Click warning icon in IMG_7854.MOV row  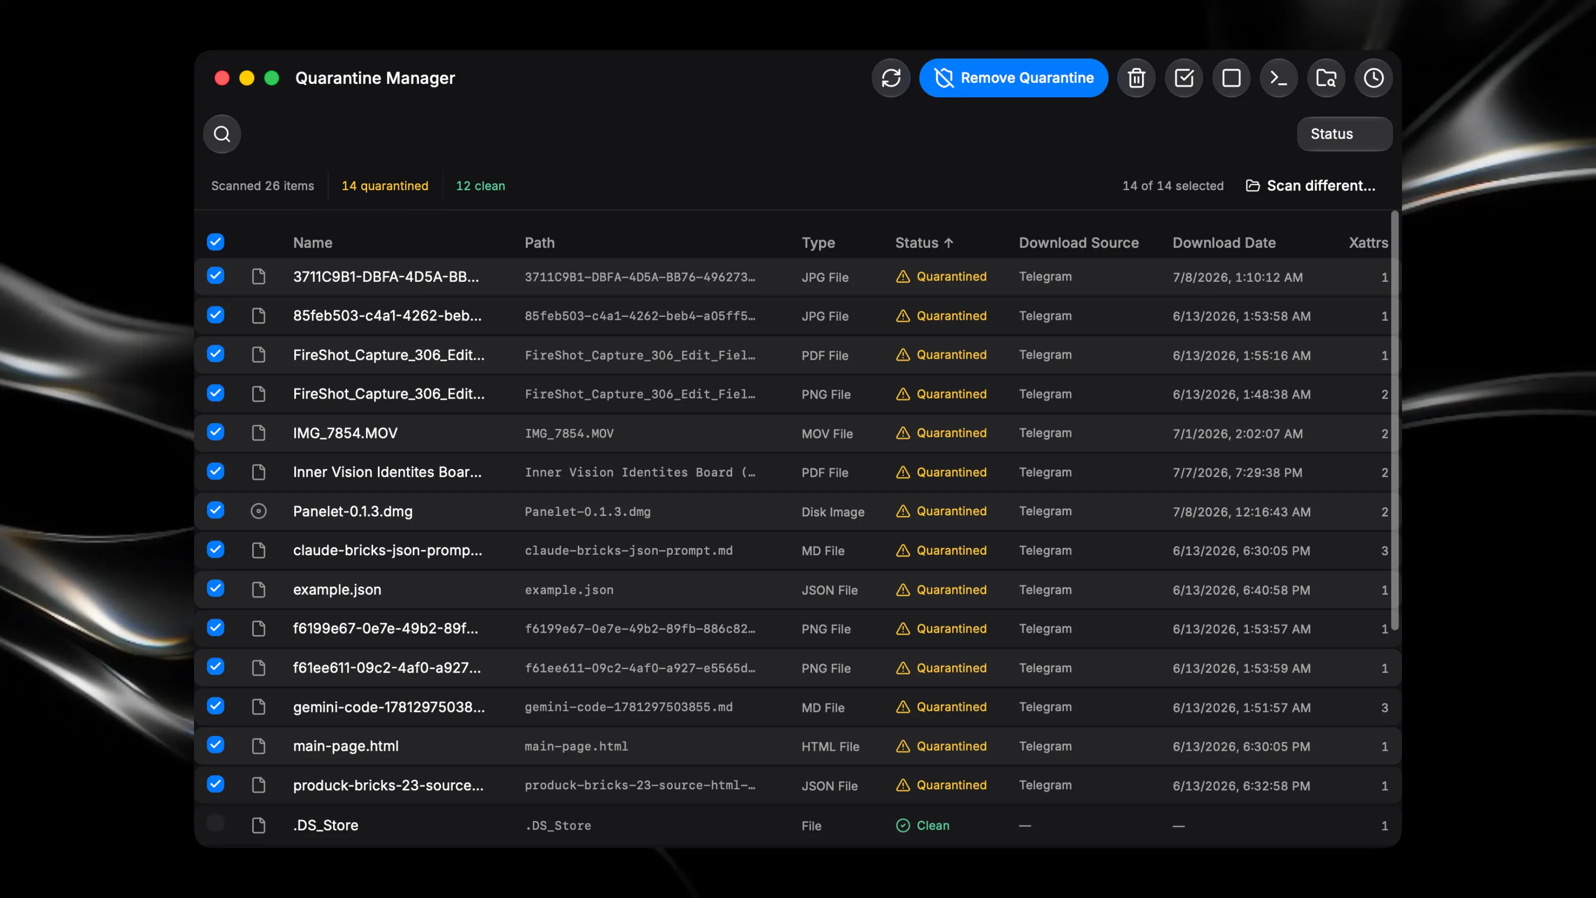(903, 433)
